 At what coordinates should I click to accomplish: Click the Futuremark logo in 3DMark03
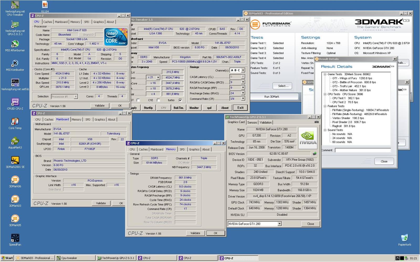coord(271,25)
